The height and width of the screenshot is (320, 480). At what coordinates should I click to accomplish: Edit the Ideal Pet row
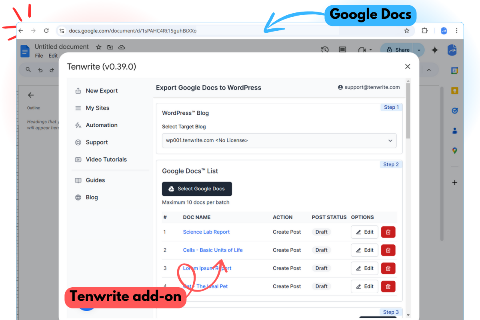pyautogui.click(x=364, y=286)
